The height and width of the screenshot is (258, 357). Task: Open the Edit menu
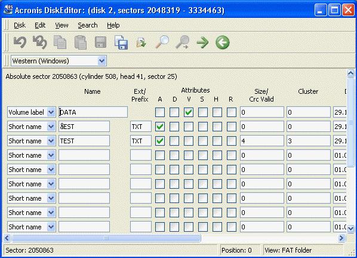point(40,25)
